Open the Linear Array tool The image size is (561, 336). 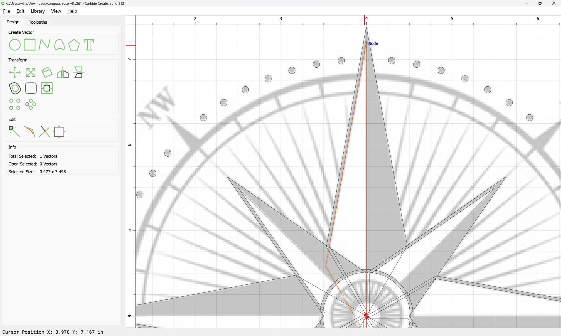15,104
